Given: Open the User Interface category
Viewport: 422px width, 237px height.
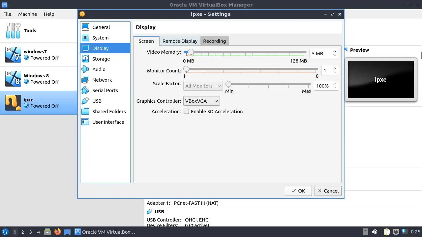Looking at the screenshot, I should click(x=105, y=122).
